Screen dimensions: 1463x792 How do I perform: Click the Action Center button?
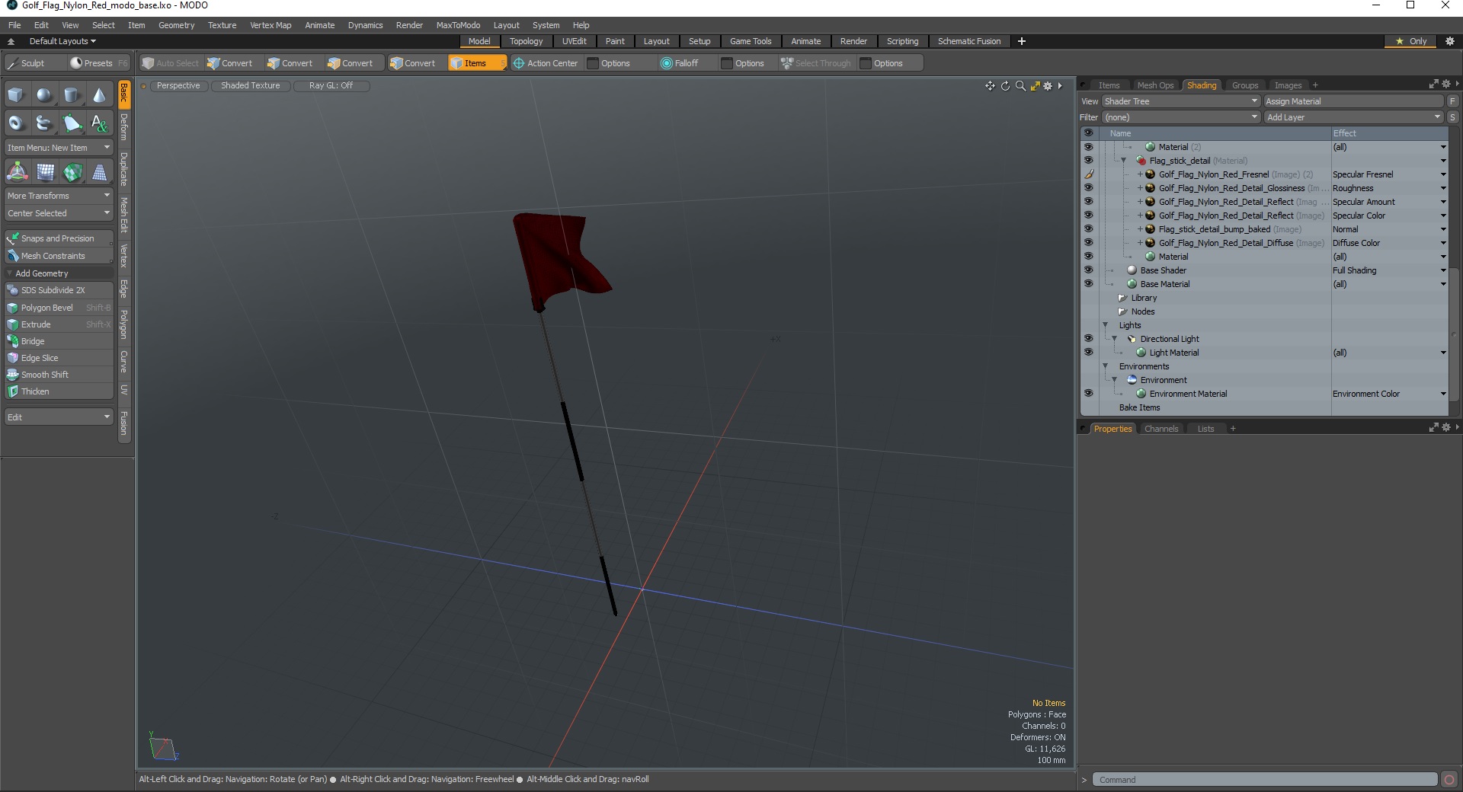(546, 63)
